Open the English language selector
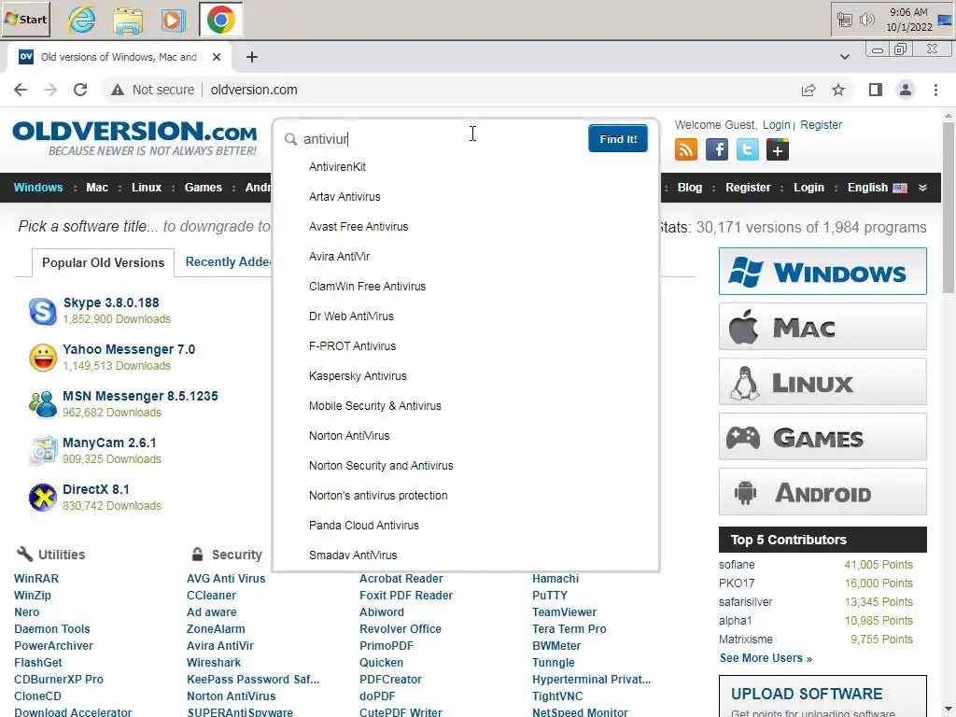The image size is (956, 717). pyautogui.click(x=877, y=188)
